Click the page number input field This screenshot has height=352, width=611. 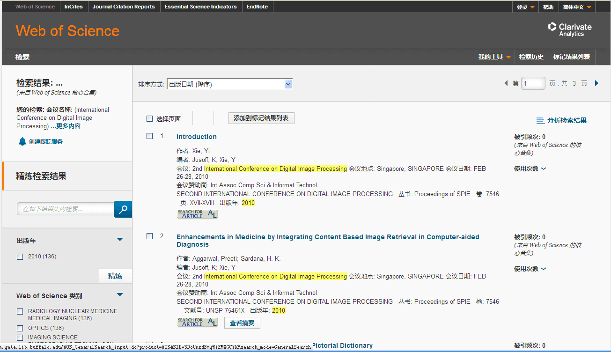click(x=533, y=83)
